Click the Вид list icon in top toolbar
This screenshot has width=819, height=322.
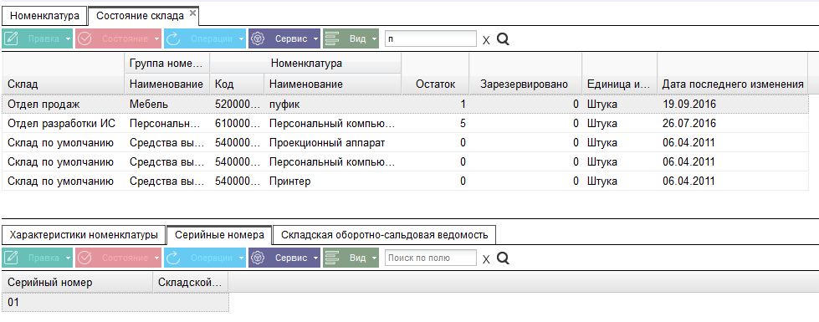pos(333,38)
